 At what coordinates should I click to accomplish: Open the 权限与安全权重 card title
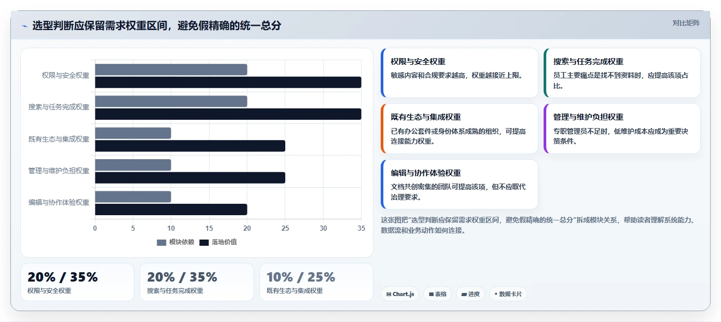tap(418, 62)
